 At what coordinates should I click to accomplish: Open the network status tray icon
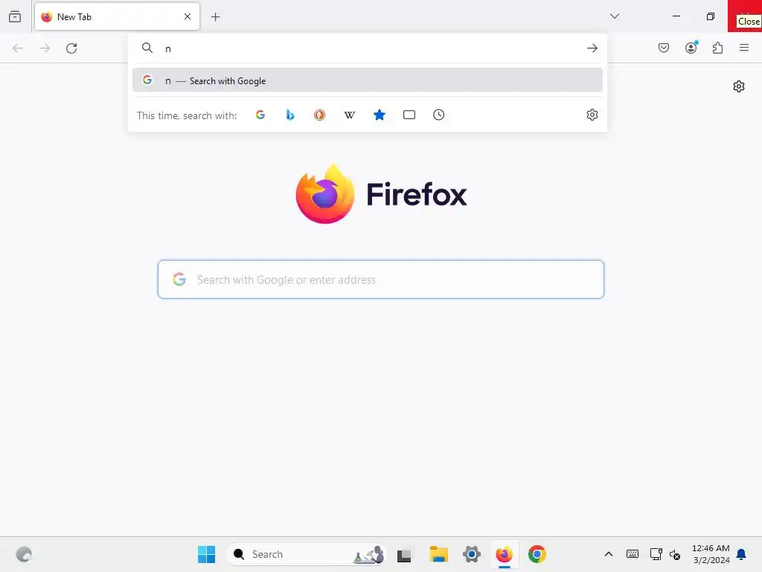pyautogui.click(x=656, y=554)
